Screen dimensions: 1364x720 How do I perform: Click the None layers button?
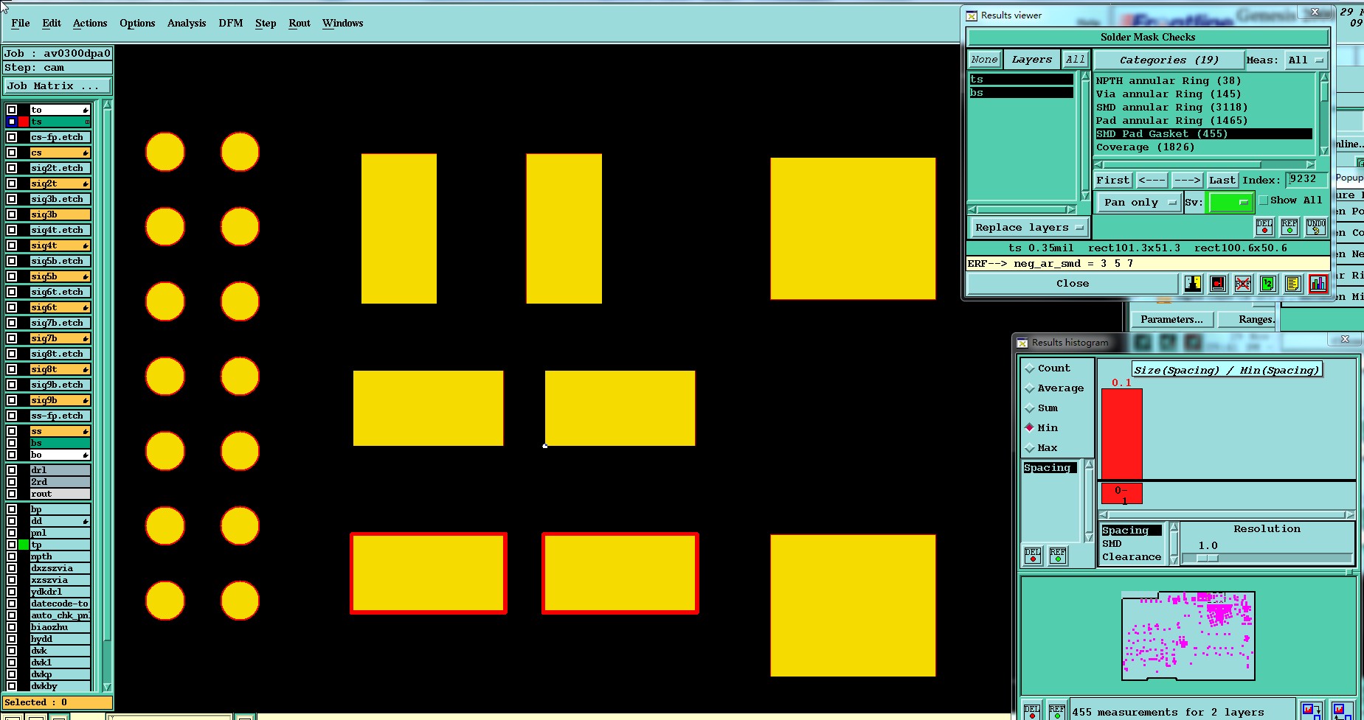[x=984, y=60]
